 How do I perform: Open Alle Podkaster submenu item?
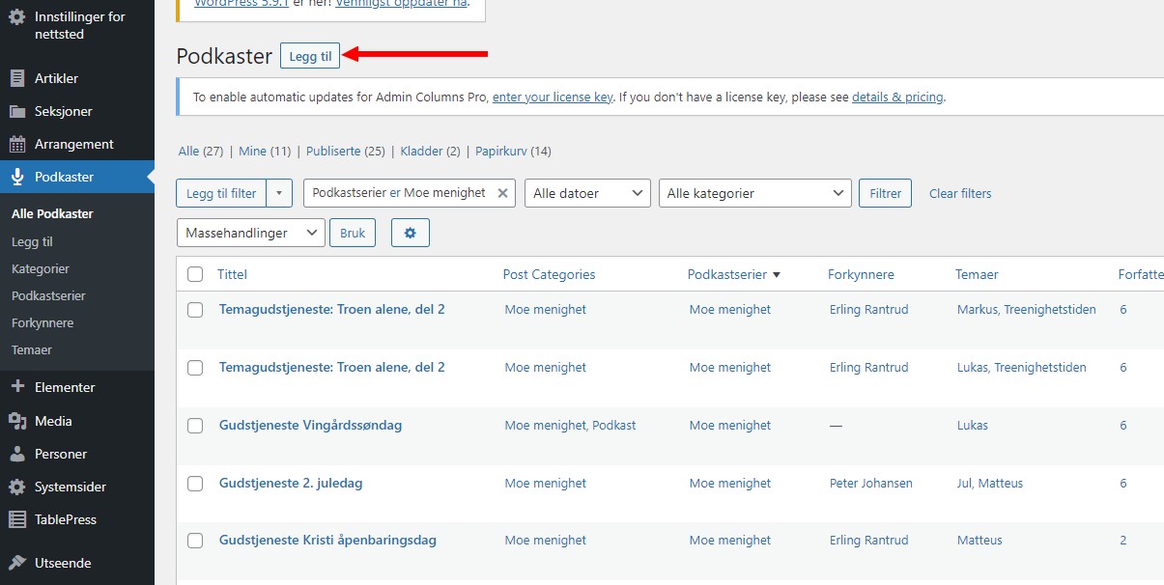point(52,213)
